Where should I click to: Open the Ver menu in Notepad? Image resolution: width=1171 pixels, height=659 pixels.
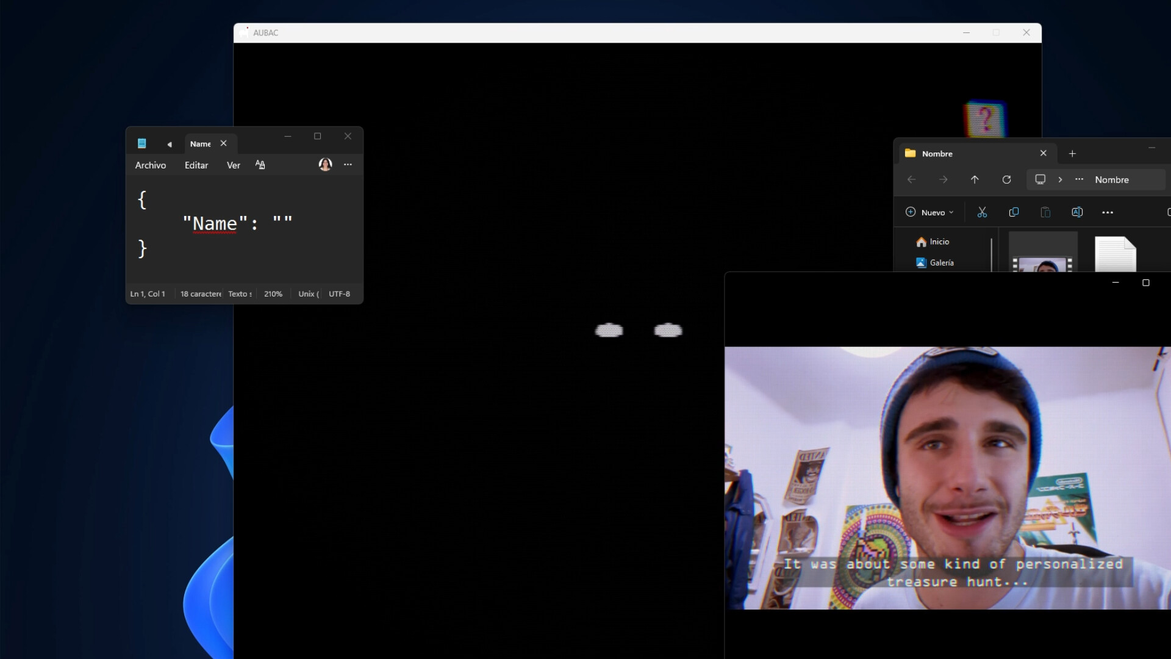[234, 165]
